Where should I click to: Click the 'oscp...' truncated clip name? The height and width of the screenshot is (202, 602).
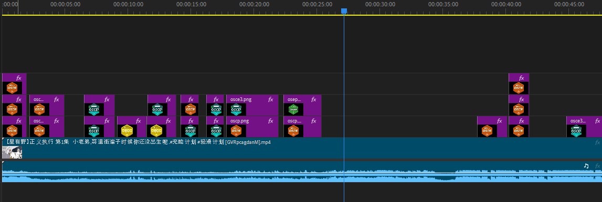(x=294, y=121)
